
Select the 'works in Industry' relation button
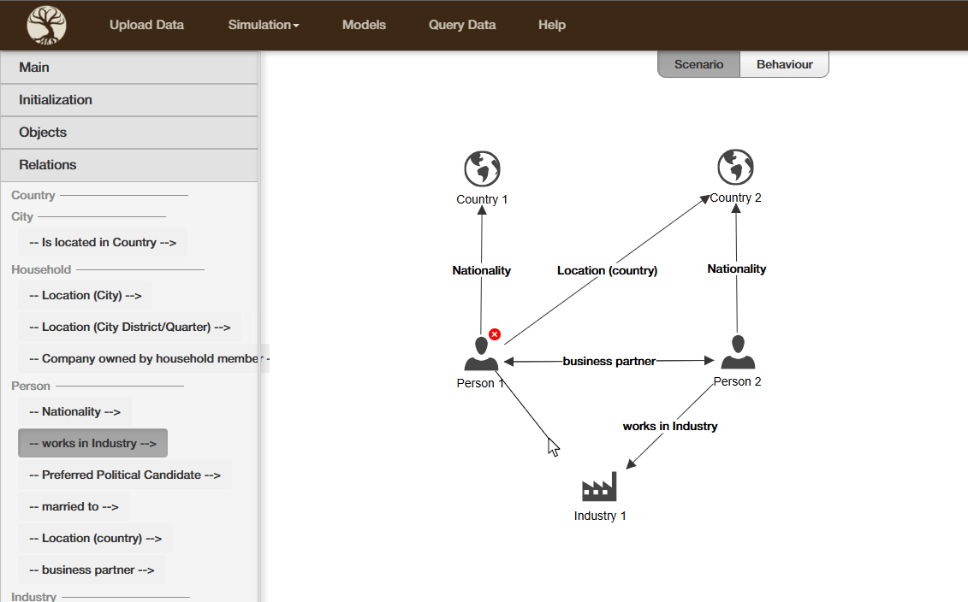[x=92, y=443]
